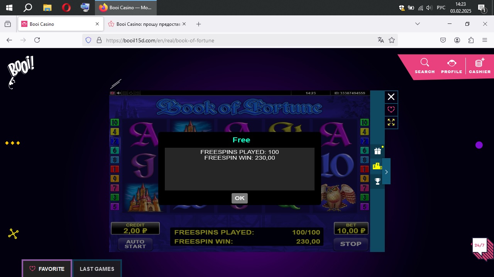The height and width of the screenshot is (277, 494).
Task: Open the network icon in system tray
Action: point(420,8)
